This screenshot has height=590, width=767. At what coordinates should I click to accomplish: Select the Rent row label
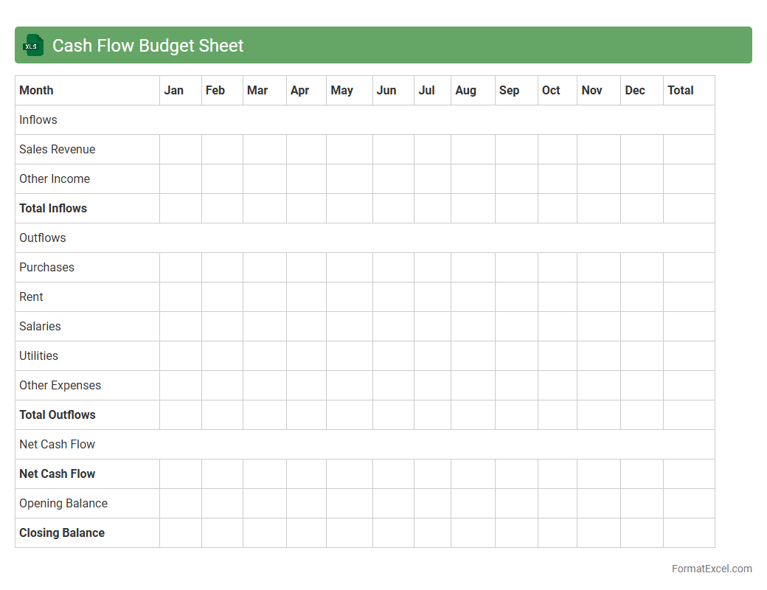pyautogui.click(x=32, y=297)
